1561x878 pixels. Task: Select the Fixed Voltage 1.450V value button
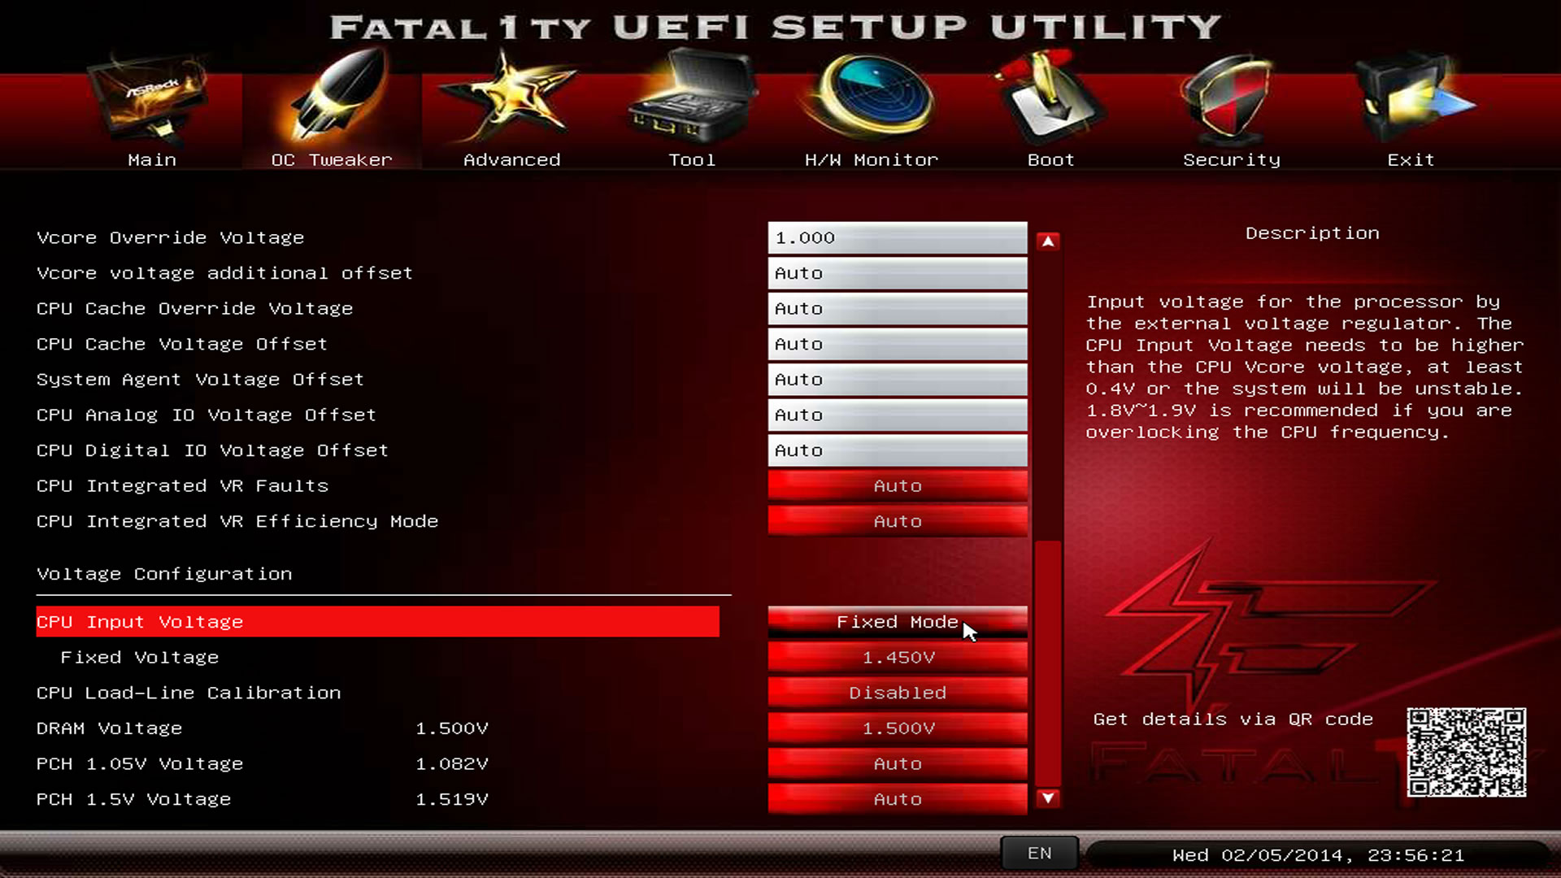pyautogui.click(x=897, y=658)
